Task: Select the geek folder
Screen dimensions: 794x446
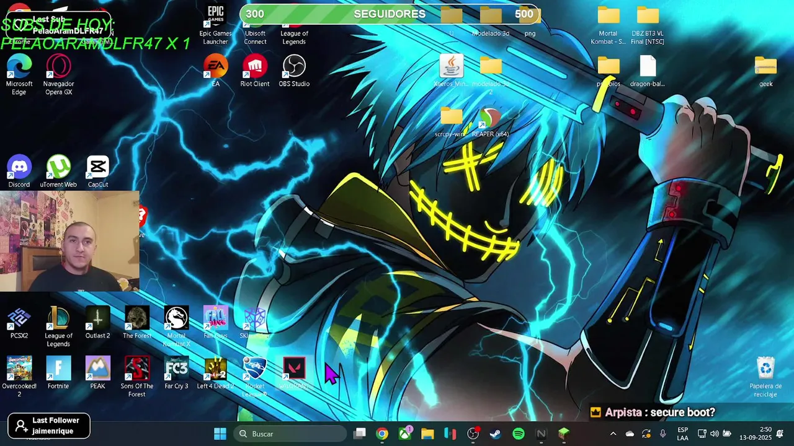Action: pos(765,71)
